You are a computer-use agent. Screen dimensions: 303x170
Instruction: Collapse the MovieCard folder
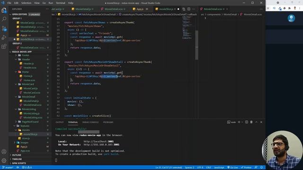(28, 84)
